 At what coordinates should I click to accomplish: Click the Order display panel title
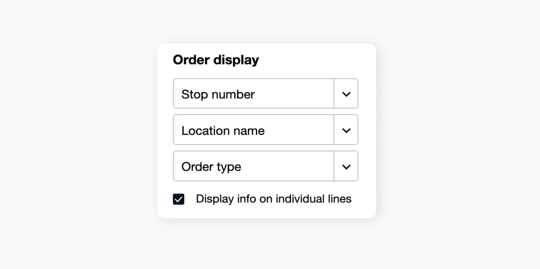click(216, 59)
